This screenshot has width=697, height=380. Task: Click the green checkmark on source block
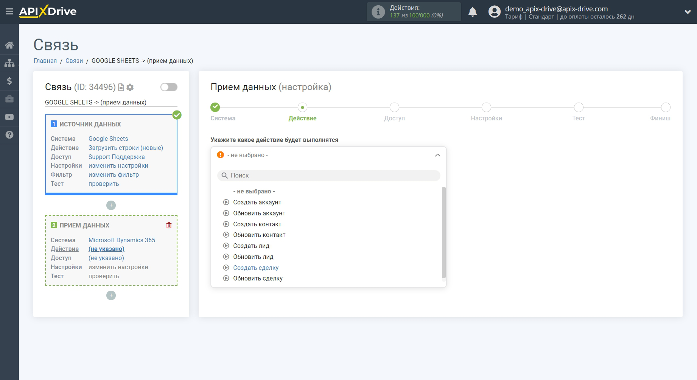click(177, 115)
